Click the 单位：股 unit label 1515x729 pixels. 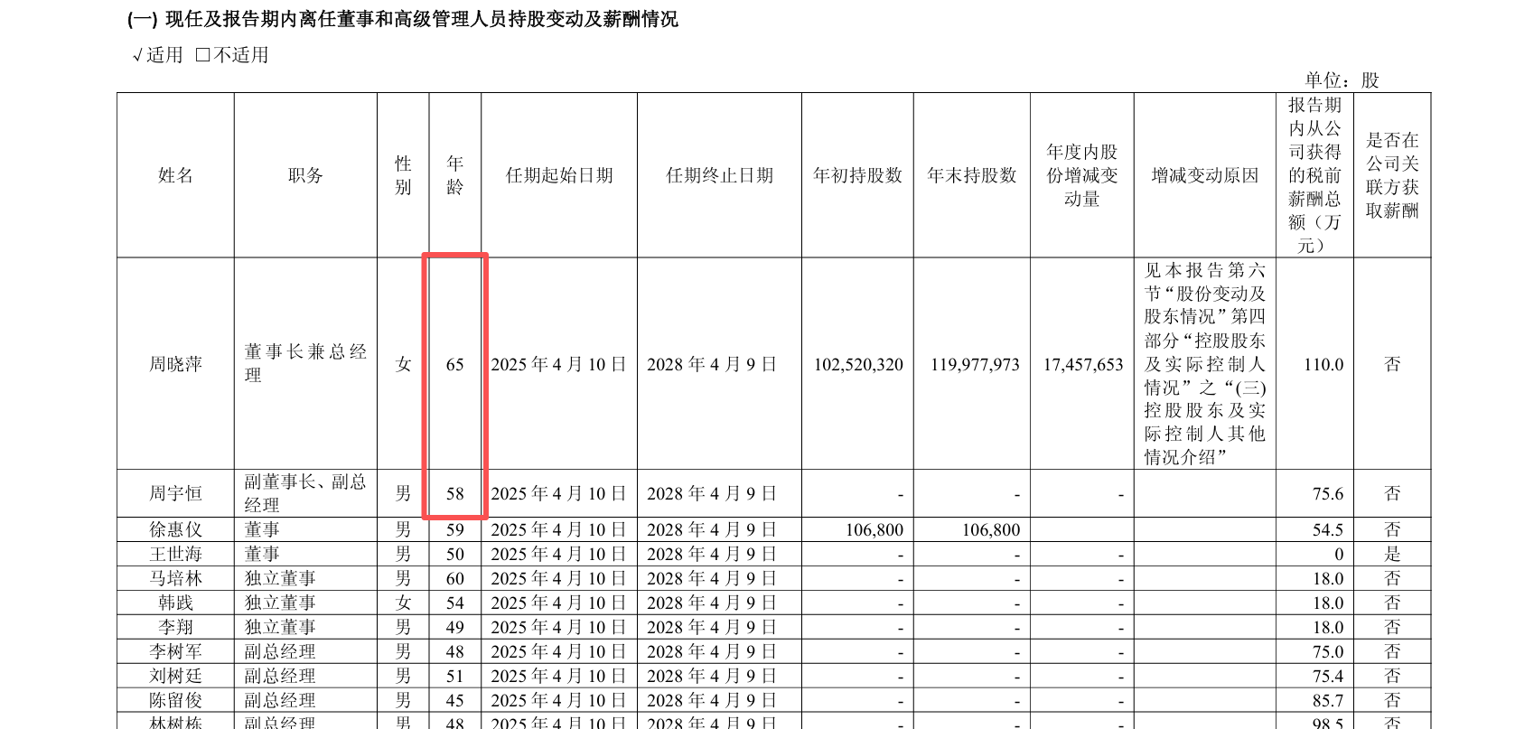point(1342,79)
